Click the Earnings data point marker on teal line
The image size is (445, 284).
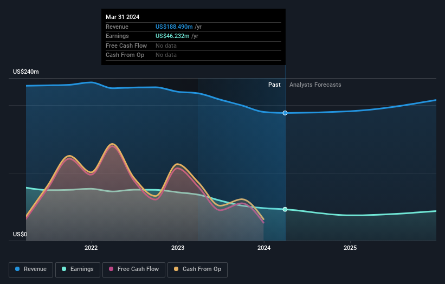[285, 209]
